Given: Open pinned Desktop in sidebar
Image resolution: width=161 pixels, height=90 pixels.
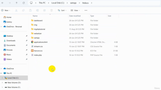Looking at the screenshot, I should point(10,36).
